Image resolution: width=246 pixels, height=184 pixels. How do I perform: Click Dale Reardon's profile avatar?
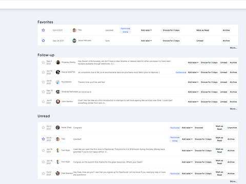point(58,173)
